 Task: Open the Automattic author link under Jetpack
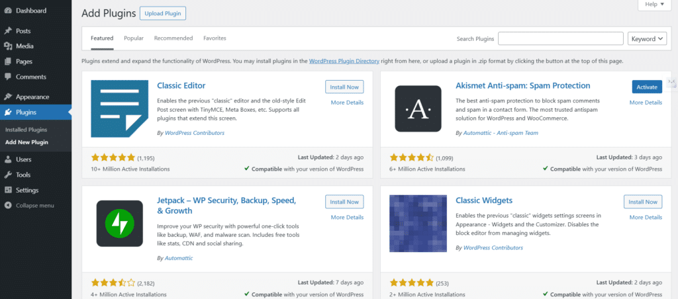(x=179, y=258)
